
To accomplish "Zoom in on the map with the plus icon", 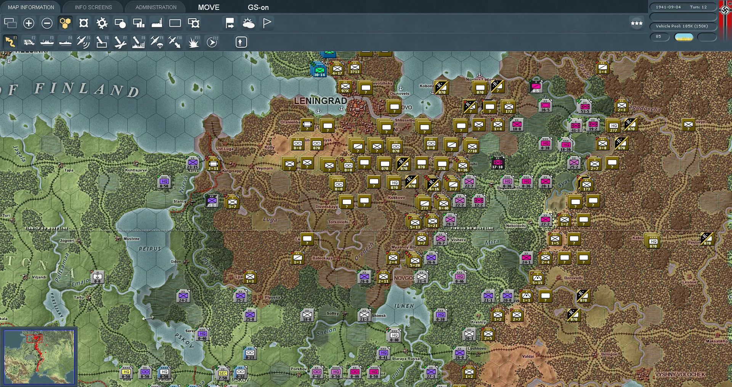I will point(29,23).
